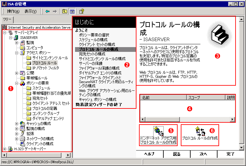Click the tree pane horizontal scrollbar thumb

[x=34, y=155]
